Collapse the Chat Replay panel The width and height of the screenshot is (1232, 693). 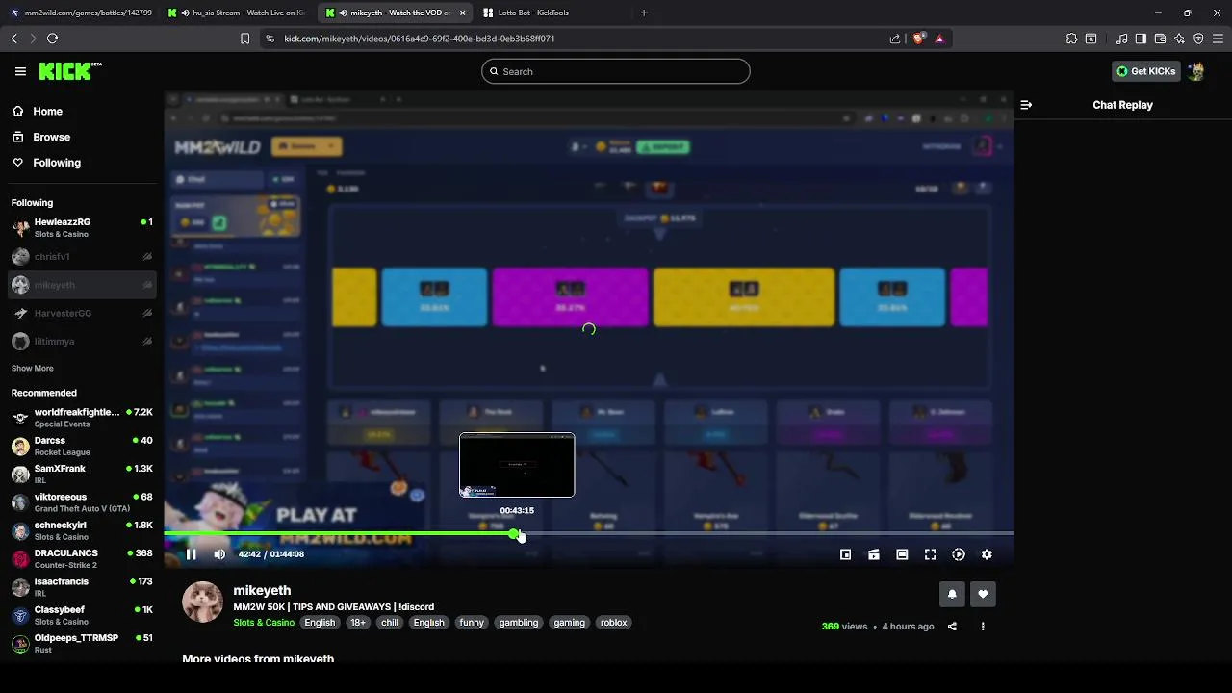[1026, 105]
